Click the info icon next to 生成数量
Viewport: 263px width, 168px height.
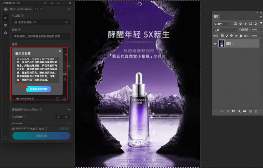tap(25, 117)
